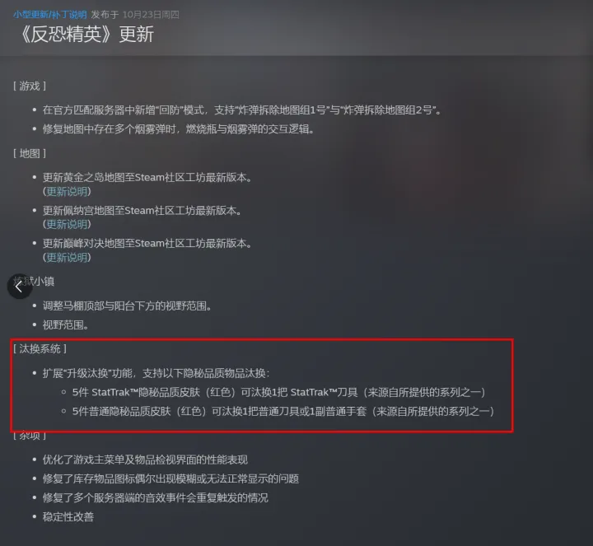
Task: Click the 更新黄金之岛地图 bullet text
Action: click(147, 177)
